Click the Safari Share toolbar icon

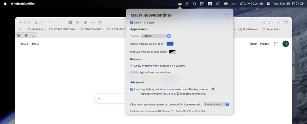(x=271, y=22)
